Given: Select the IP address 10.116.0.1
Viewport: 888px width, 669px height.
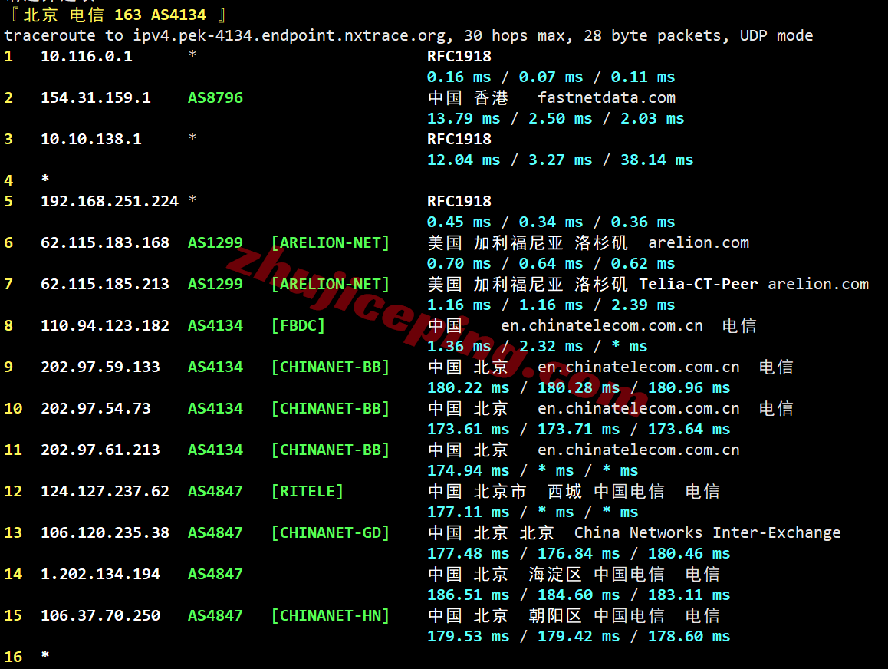Looking at the screenshot, I should 87,57.
